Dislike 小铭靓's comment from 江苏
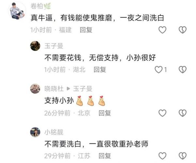 tap(183, 156)
